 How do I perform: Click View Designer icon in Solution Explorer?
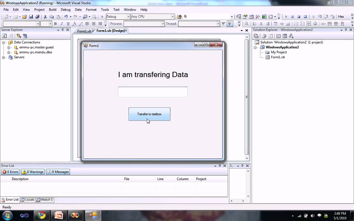285,36
